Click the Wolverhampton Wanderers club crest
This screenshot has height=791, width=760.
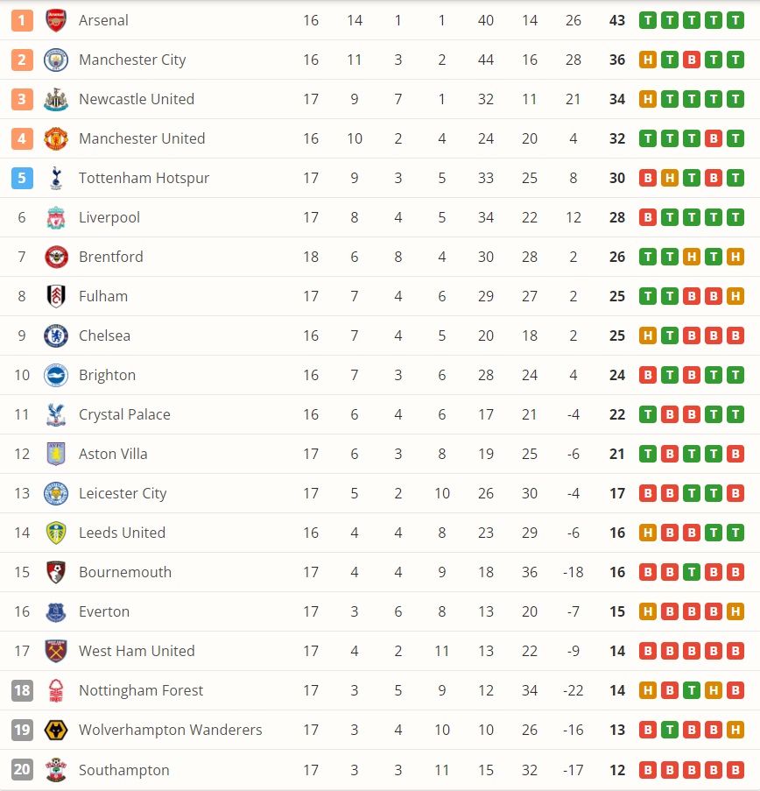point(56,730)
